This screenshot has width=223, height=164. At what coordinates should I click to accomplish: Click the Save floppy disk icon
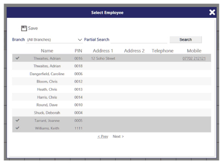point(24,28)
